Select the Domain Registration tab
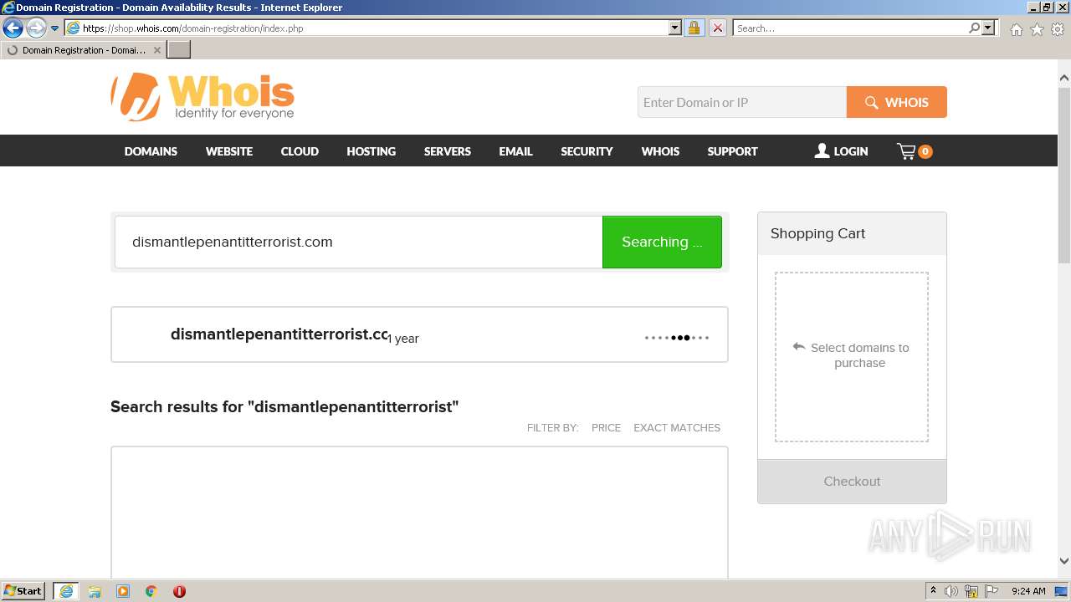 click(83, 50)
